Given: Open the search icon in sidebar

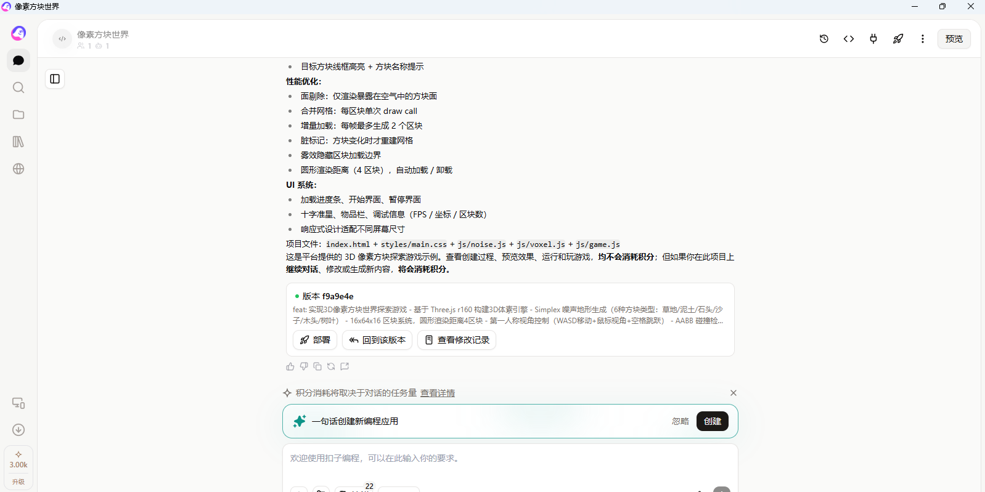Looking at the screenshot, I should (x=18, y=87).
